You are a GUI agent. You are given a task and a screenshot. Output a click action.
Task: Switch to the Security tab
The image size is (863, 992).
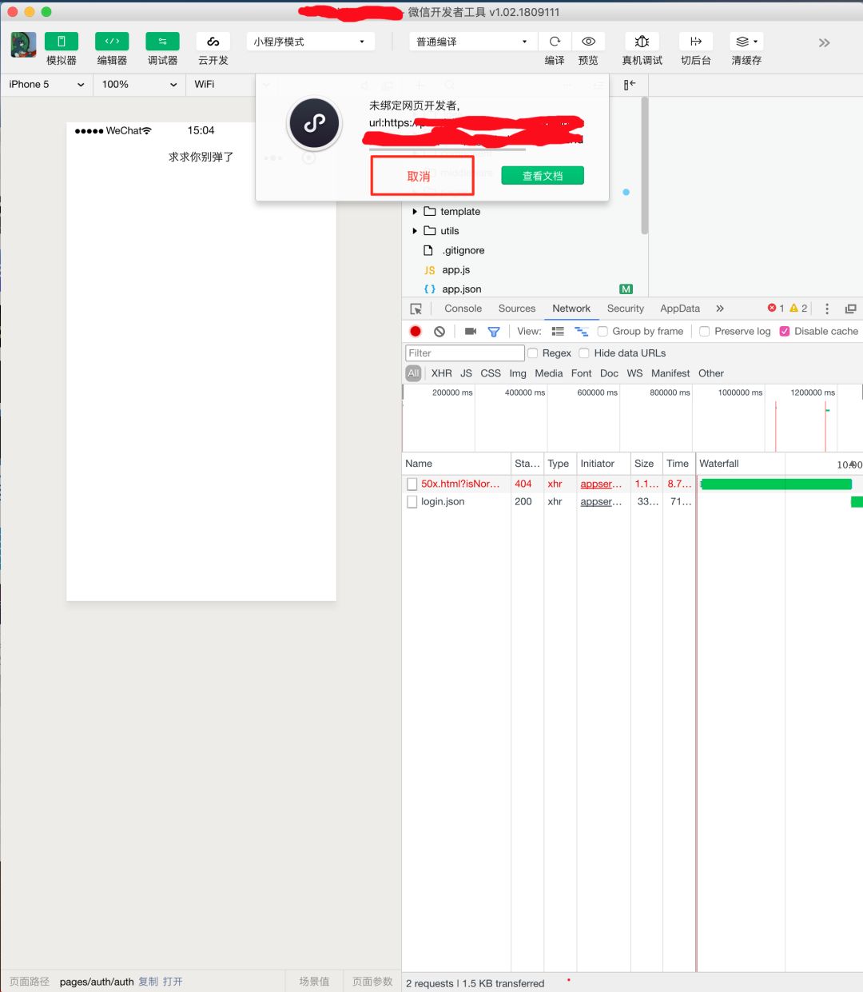[626, 309]
